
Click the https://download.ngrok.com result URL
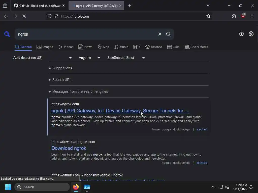(73, 142)
